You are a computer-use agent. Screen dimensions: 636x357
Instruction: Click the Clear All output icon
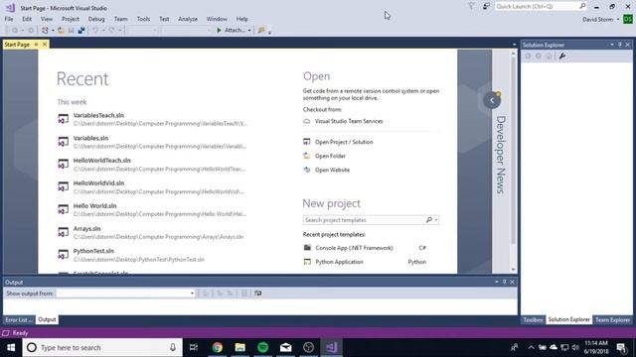[x=244, y=294]
